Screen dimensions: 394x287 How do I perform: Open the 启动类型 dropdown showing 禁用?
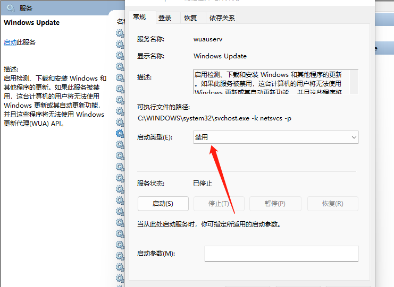point(275,137)
